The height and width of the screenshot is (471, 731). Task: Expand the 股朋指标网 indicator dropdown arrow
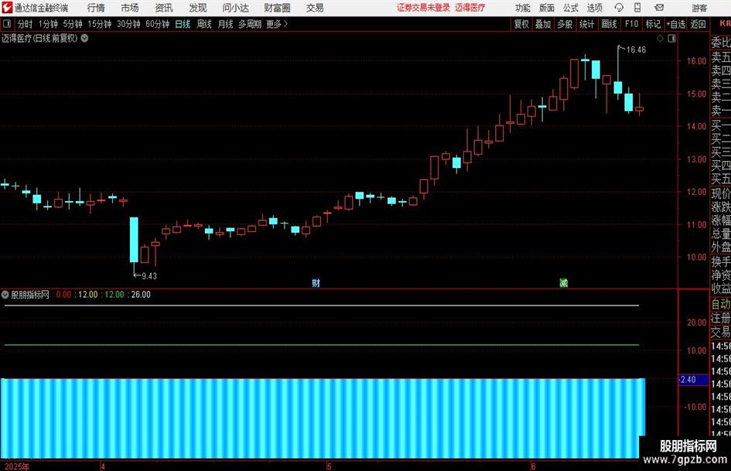click(5, 294)
